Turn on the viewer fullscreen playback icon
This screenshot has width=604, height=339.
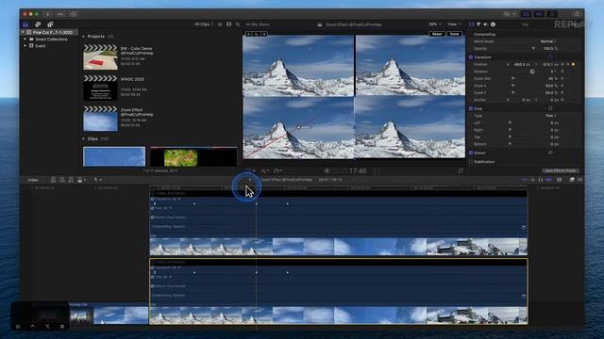tap(461, 170)
